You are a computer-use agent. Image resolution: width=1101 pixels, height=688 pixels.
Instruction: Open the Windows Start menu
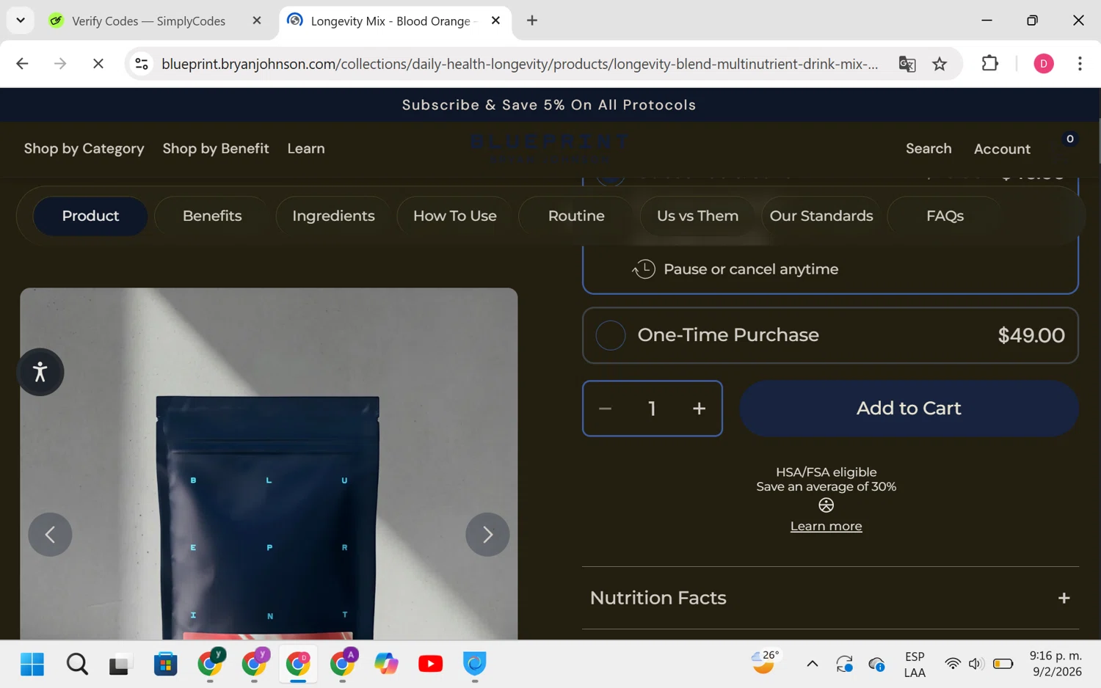point(32,665)
